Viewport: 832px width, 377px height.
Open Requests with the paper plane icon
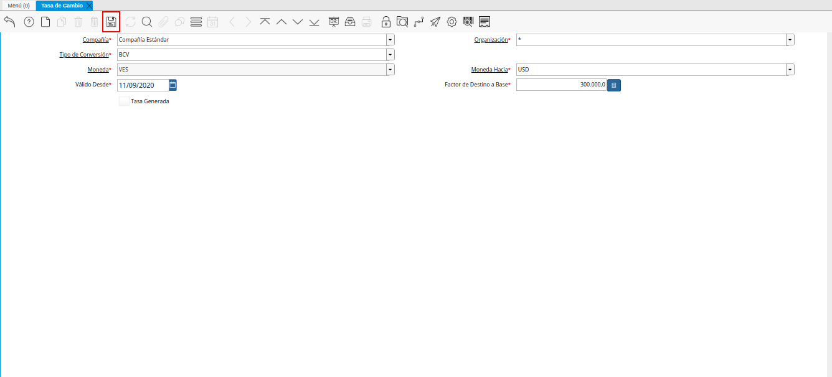435,22
